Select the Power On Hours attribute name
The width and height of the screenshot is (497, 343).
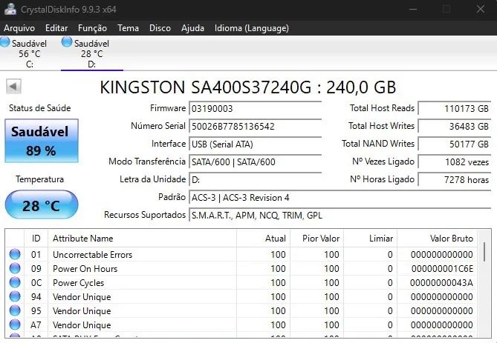(85, 269)
